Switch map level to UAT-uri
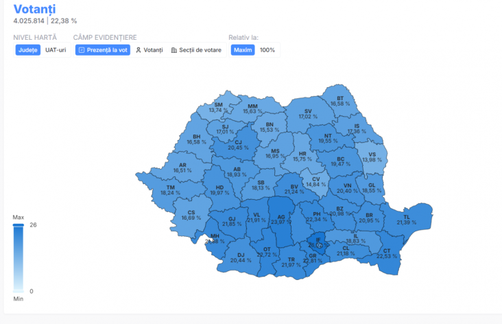502x324 pixels. point(56,50)
